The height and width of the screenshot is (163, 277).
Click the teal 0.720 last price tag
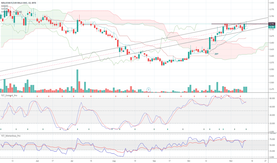tap(272, 27)
